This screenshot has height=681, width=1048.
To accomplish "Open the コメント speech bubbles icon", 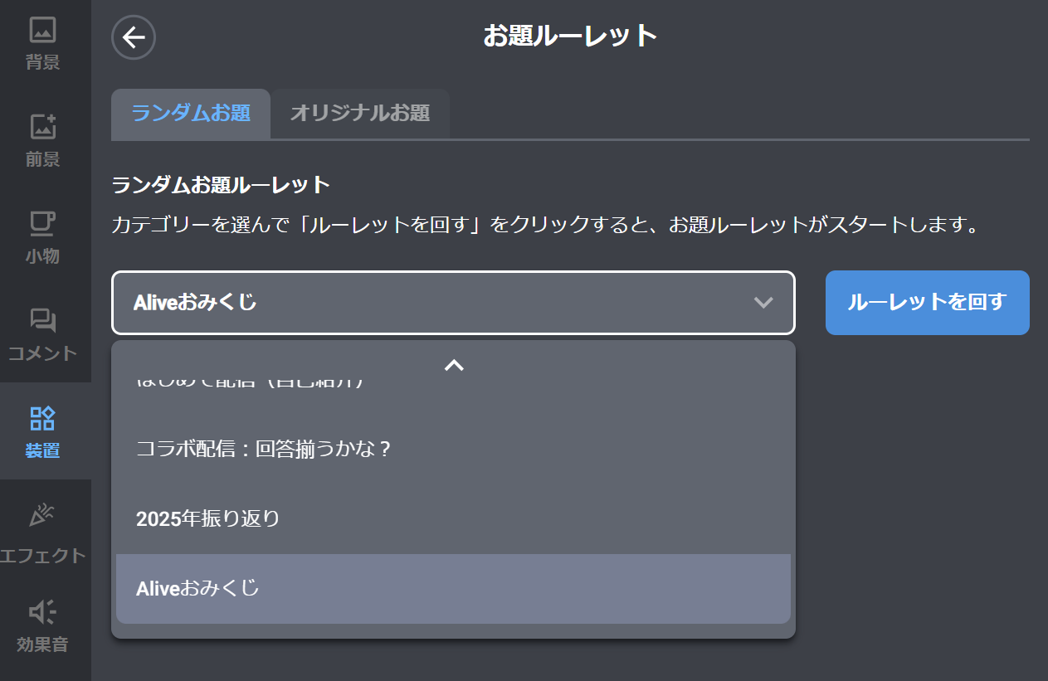I will click(x=42, y=321).
